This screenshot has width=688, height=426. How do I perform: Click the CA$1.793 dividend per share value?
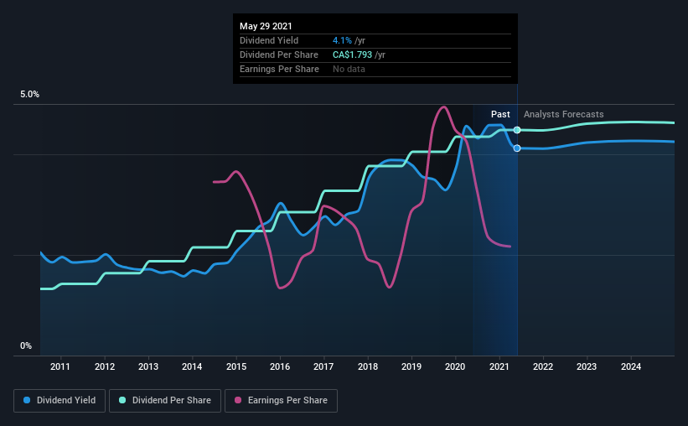click(x=352, y=55)
